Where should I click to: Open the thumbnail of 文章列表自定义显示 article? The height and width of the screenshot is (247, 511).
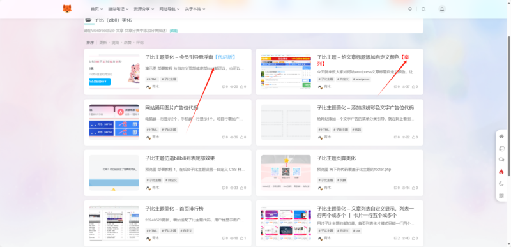click(286, 223)
